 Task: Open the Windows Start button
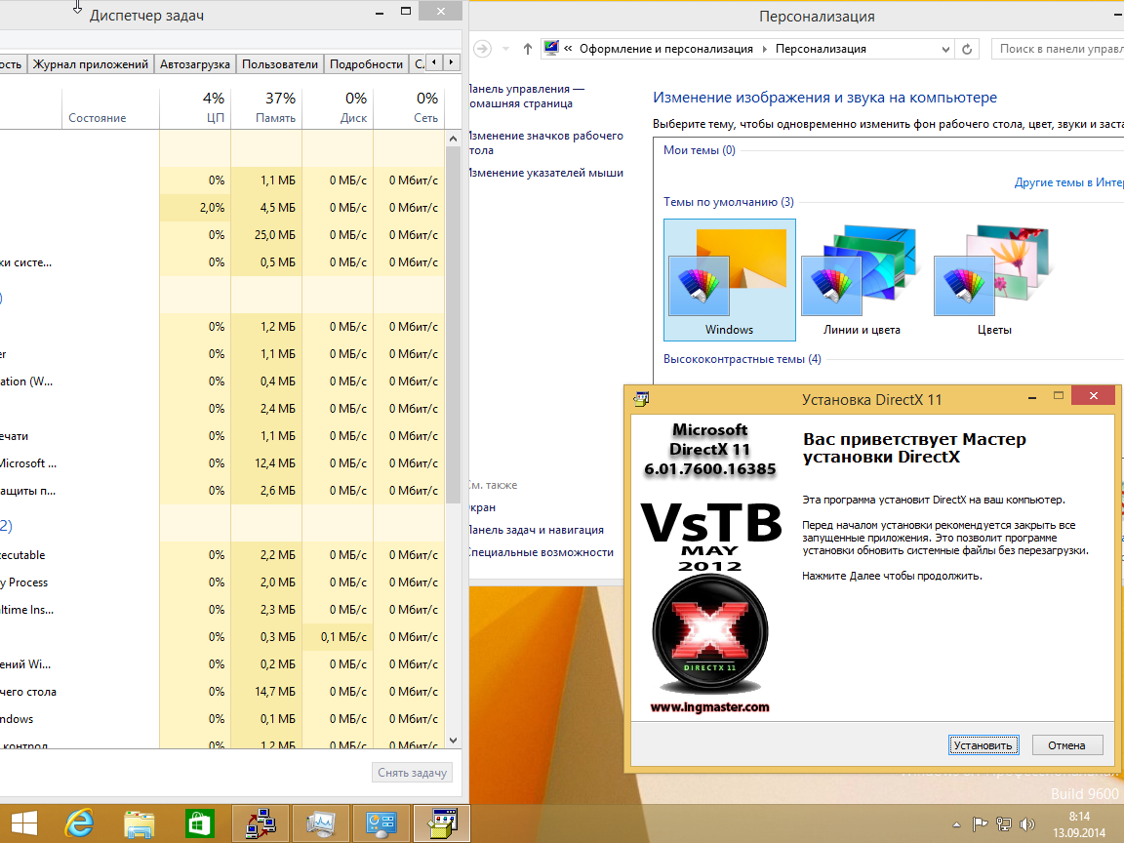[23, 823]
